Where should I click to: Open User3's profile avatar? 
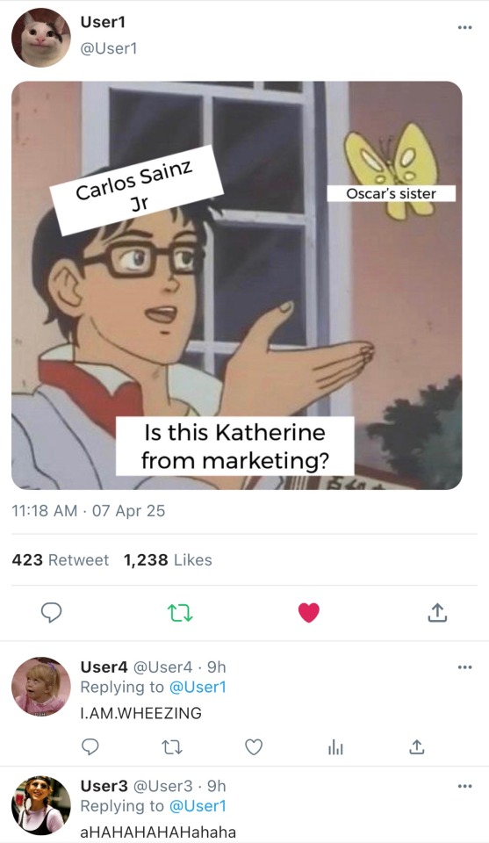[41, 805]
